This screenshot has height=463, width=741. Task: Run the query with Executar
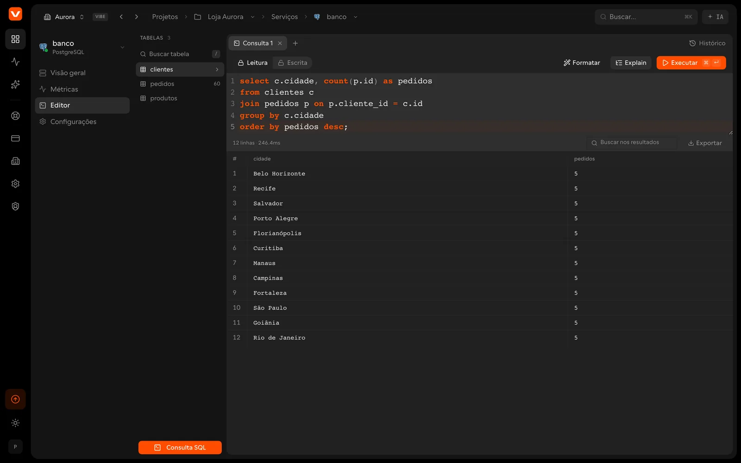click(x=691, y=63)
